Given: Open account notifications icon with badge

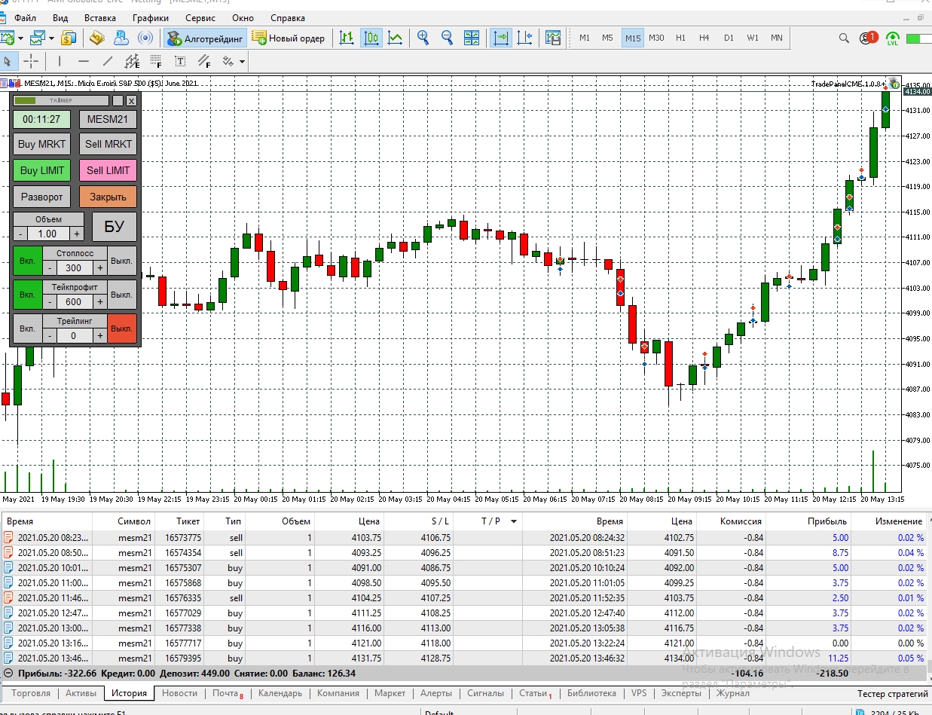Looking at the screenshot, I should click(868, 38).
